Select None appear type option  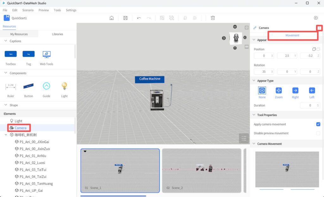(x=262, y=91)
